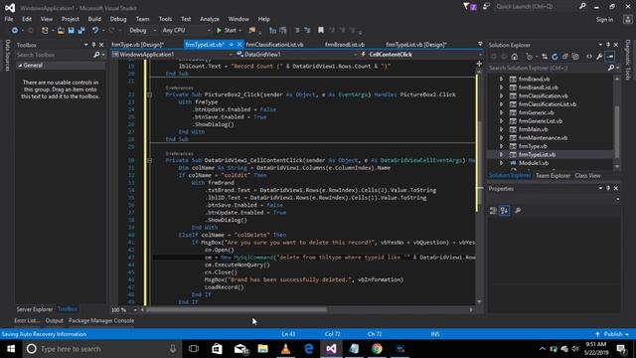
Task: Toggle Show All Files in Solution Explorer
Action: pos(575,57)
